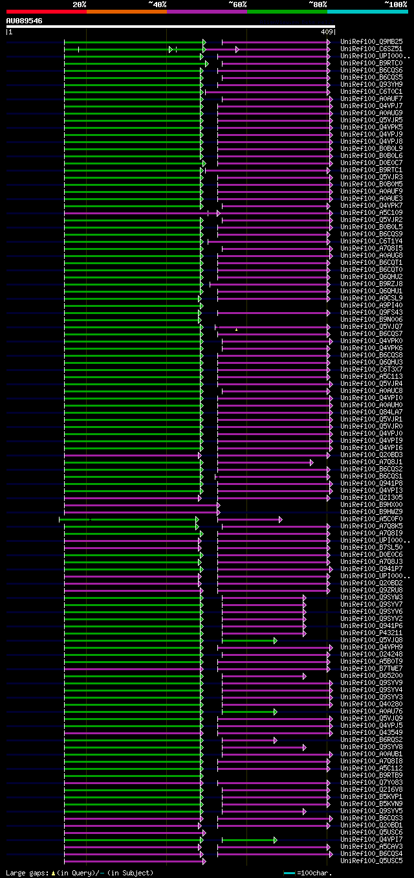Click the cyan ~100% identity legend segment

[367, 12]
